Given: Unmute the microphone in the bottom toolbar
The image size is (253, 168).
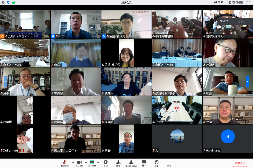Looking at the screenshot, I should pyautogui.click(x=64, y=163).
